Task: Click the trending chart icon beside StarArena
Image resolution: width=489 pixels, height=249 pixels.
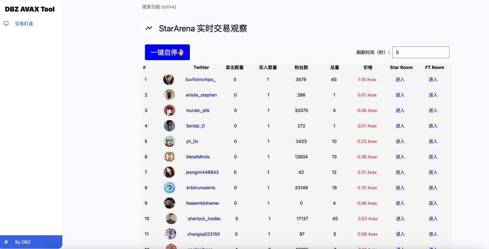Action: click(x=149, y=28)
